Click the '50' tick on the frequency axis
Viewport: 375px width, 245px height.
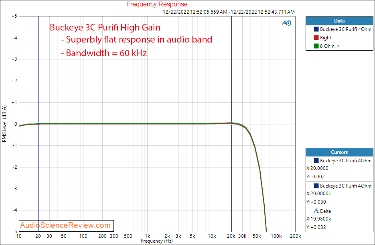(64, 236)
